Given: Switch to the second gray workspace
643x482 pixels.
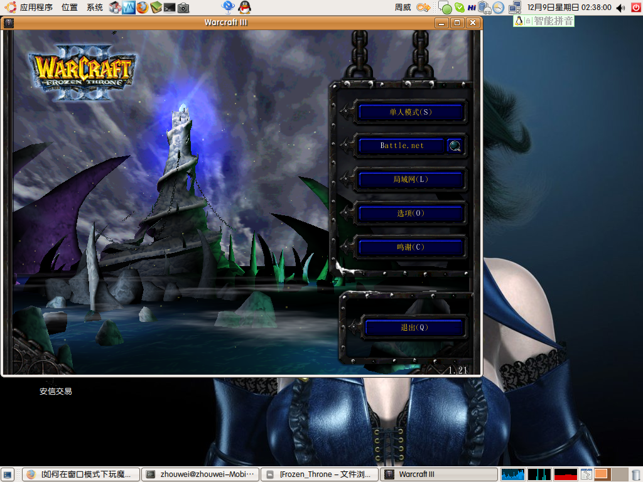Looking at the screenshot, I should 620,474.
